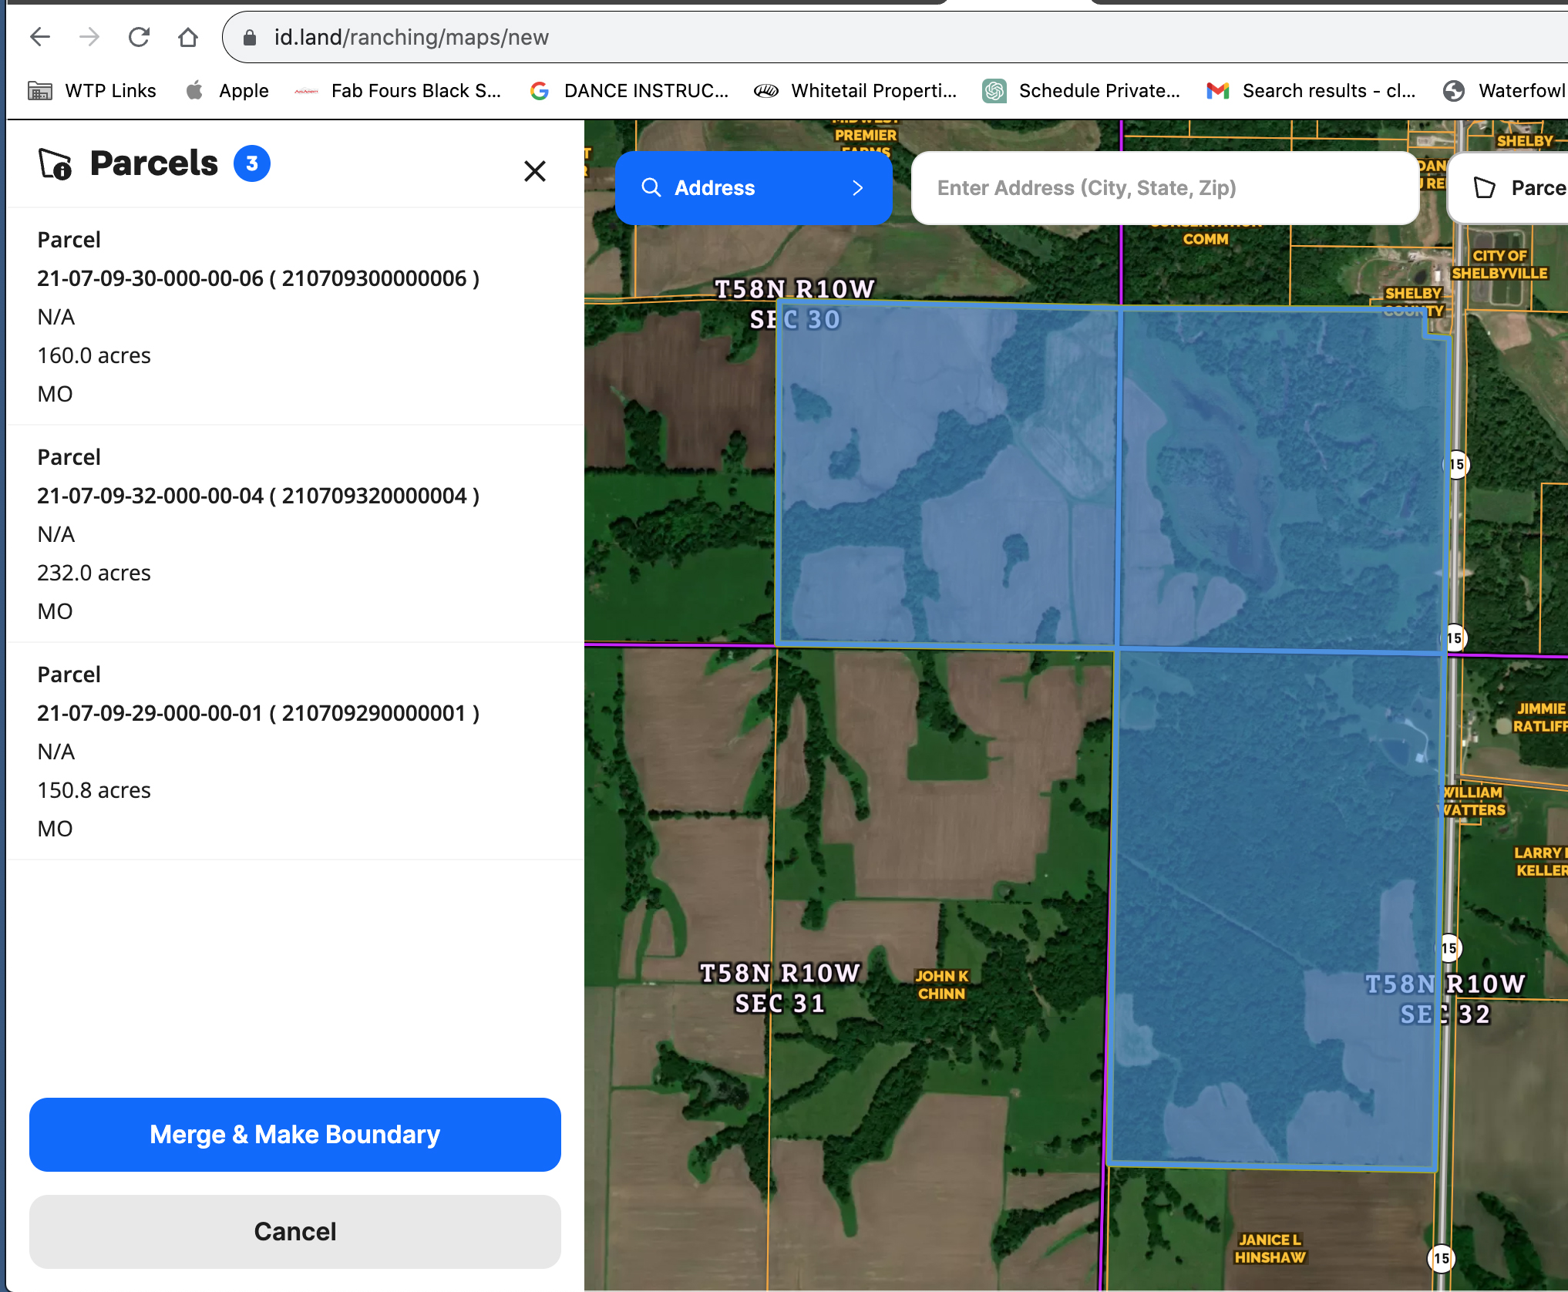
Task: Click the browser forward arrow
Action: pos(89,37)
